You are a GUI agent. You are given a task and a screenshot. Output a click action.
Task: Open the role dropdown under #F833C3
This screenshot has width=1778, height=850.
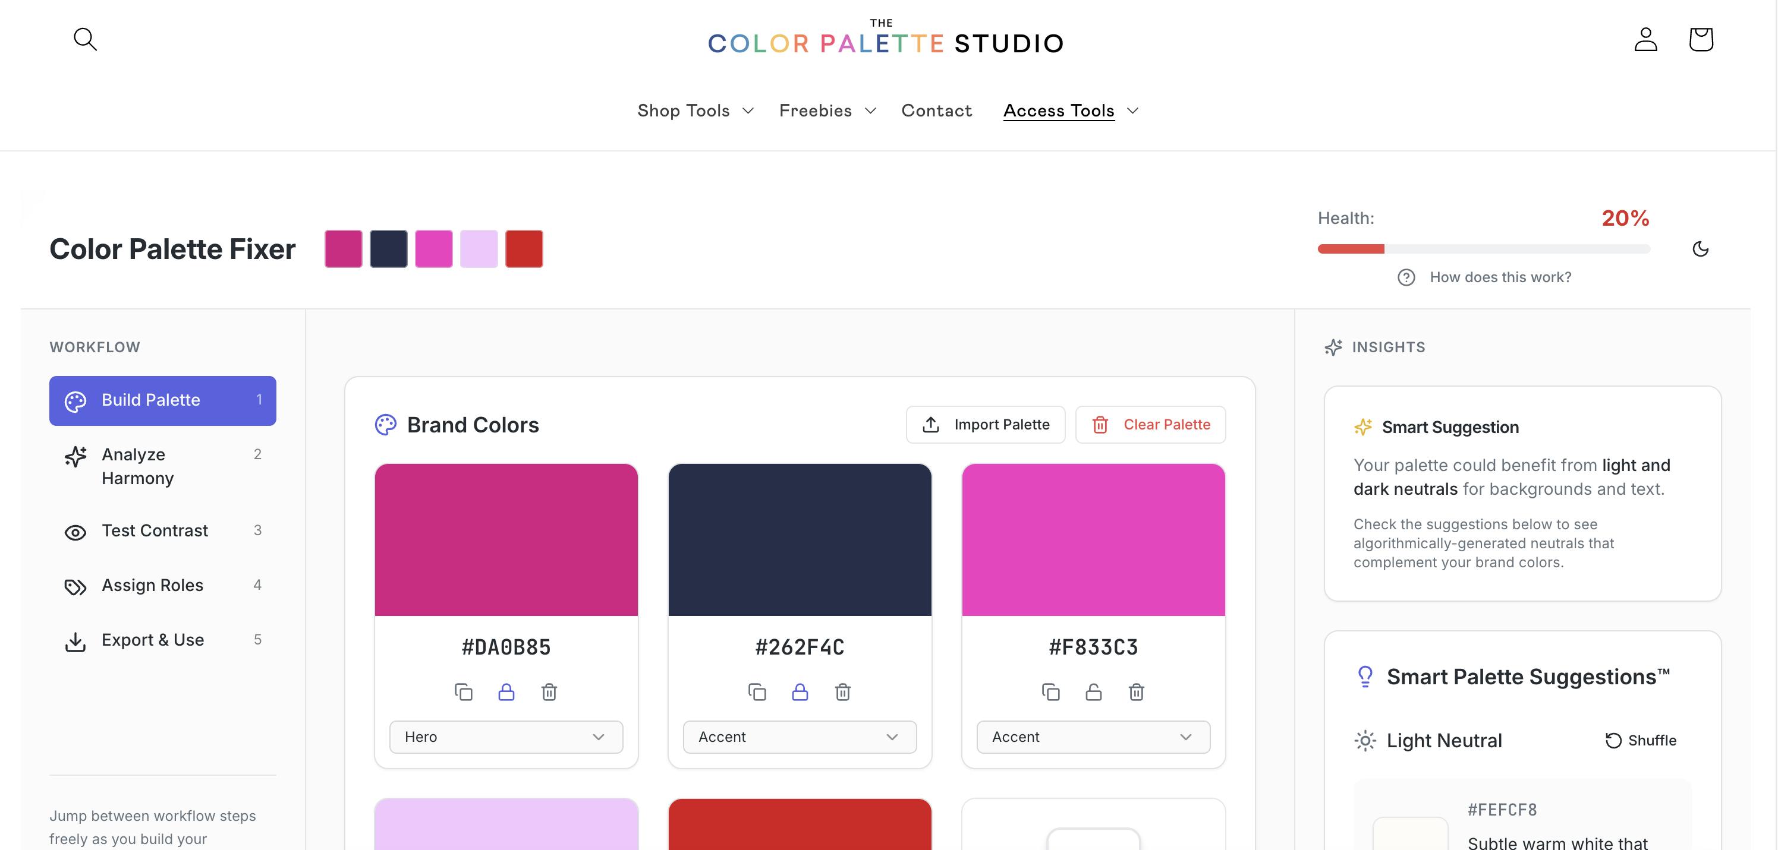[1093, 737]
